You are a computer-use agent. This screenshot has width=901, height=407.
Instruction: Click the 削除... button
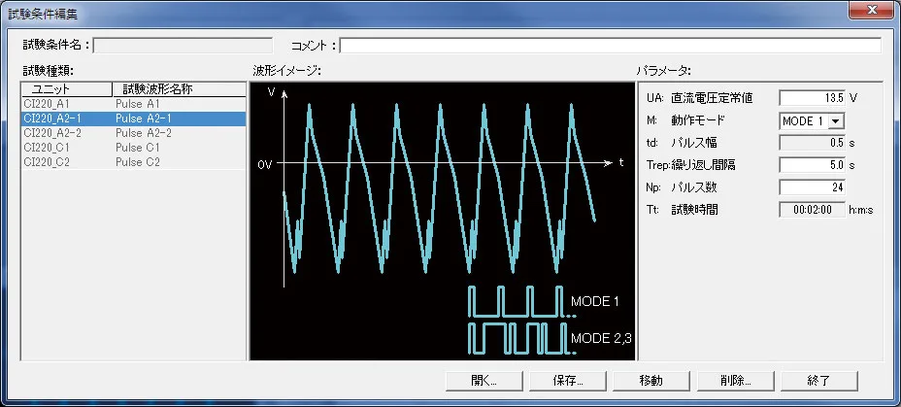pos(734,380)
